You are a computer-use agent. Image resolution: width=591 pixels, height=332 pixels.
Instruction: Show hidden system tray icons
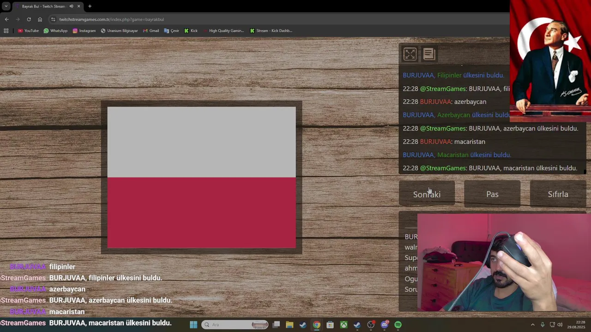point(532,325)
